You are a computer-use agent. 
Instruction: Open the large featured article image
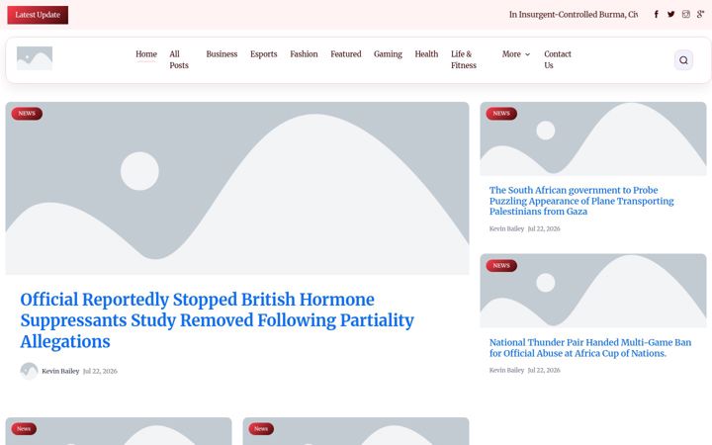tap(237, 188)
